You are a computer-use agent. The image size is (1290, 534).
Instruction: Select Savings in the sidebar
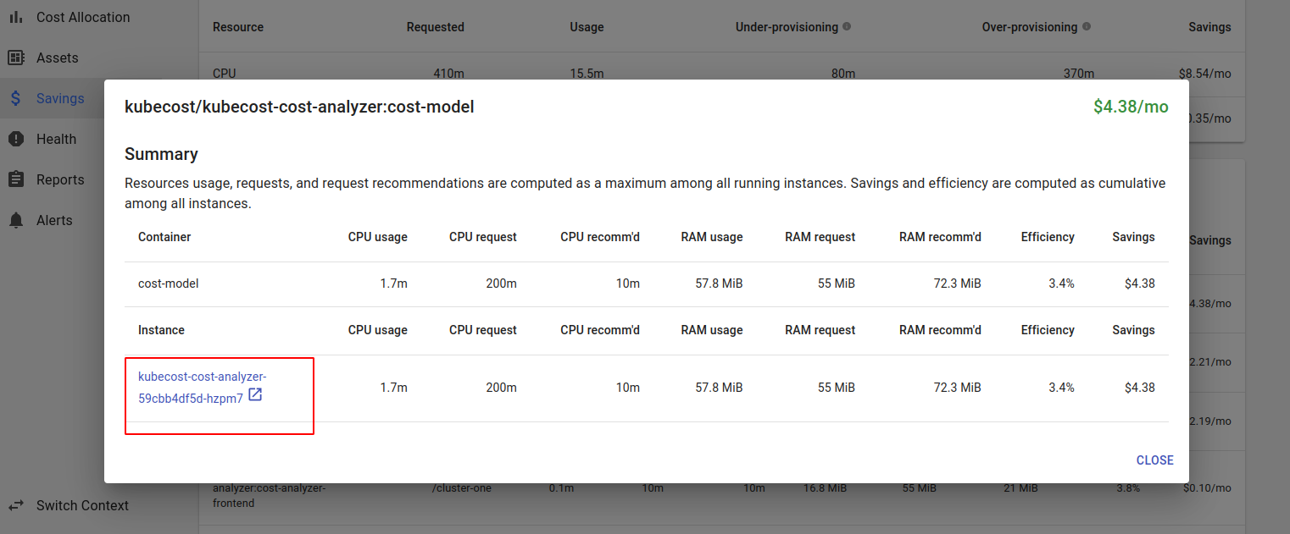(x=60, y=98)
